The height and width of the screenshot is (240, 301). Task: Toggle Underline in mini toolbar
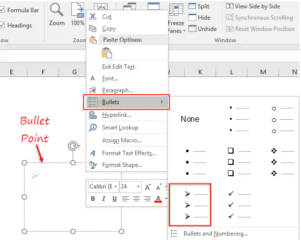coord(114,199)
